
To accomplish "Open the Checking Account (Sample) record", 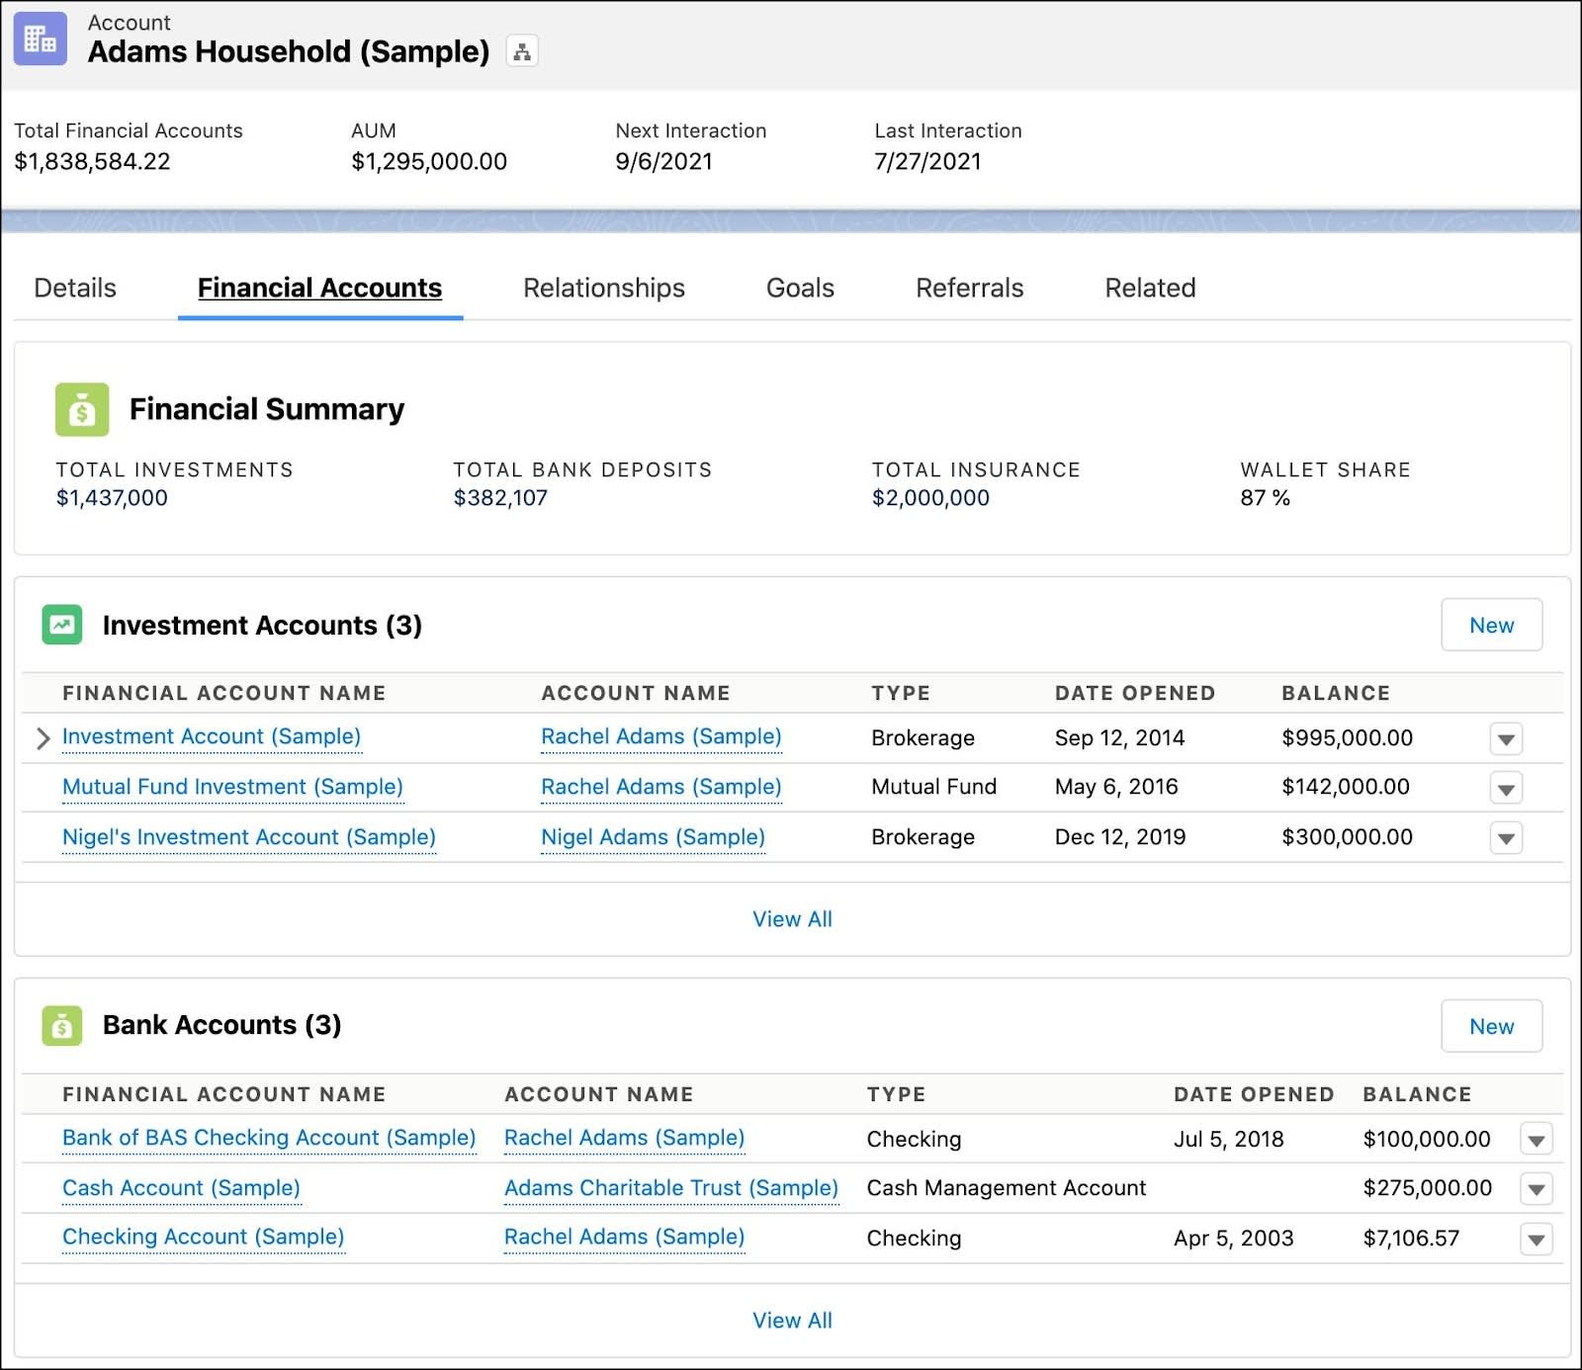I will pos(202,1237).
